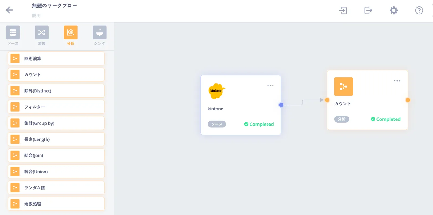Screen dimensions: 433x215
Task: Click the kintone logo on source node
Action: pos(216,91)
